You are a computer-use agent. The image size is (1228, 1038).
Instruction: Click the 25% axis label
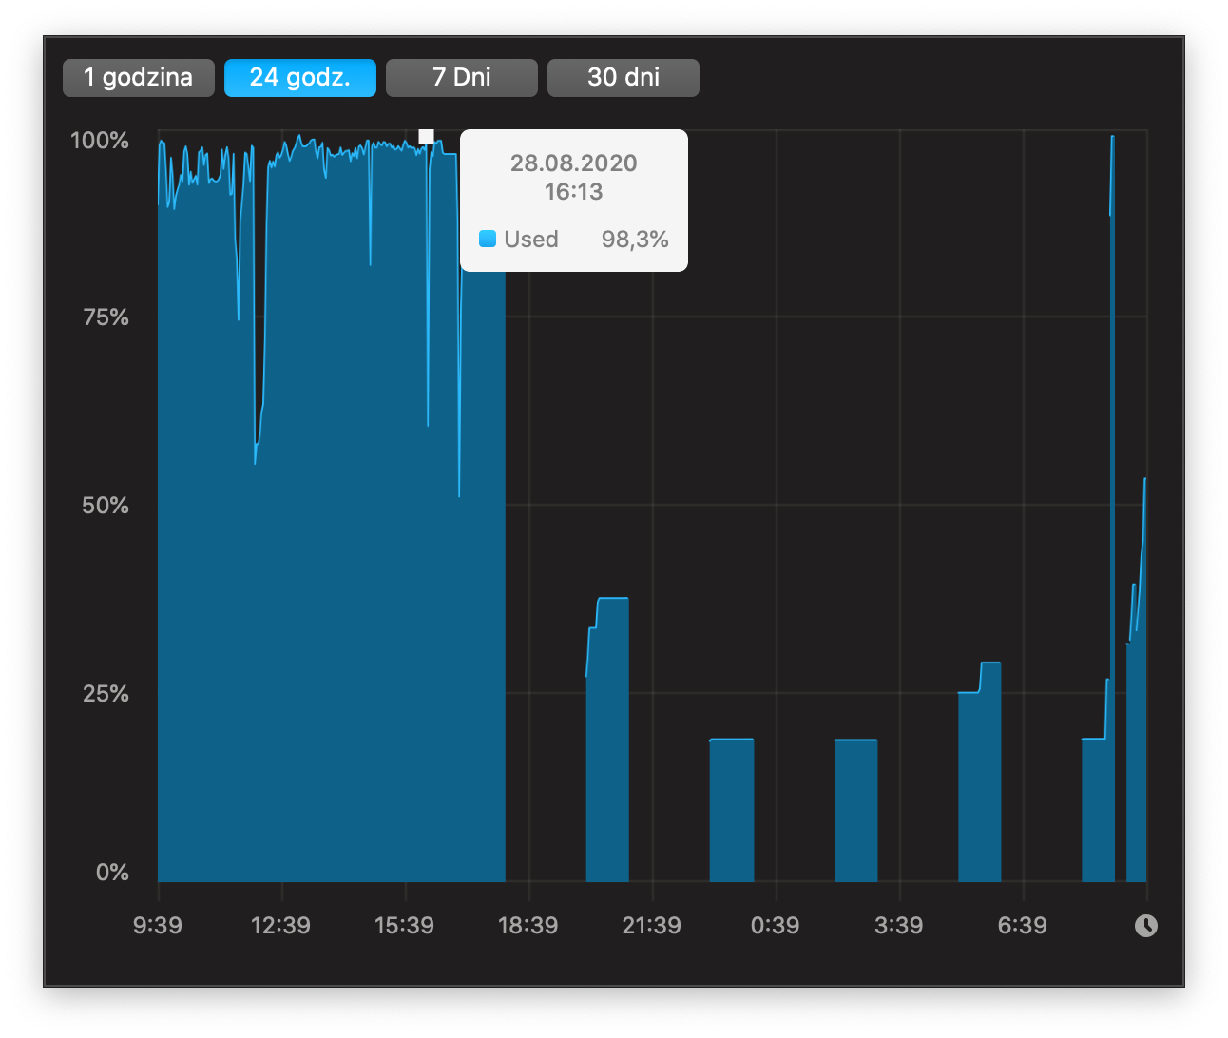coord(106,694)
